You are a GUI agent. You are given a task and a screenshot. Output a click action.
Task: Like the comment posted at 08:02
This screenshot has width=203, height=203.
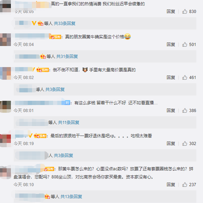(185, 78)
